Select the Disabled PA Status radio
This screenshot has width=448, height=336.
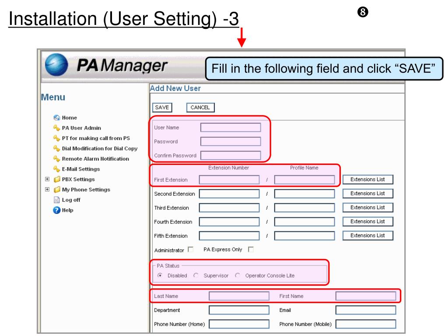160,276
